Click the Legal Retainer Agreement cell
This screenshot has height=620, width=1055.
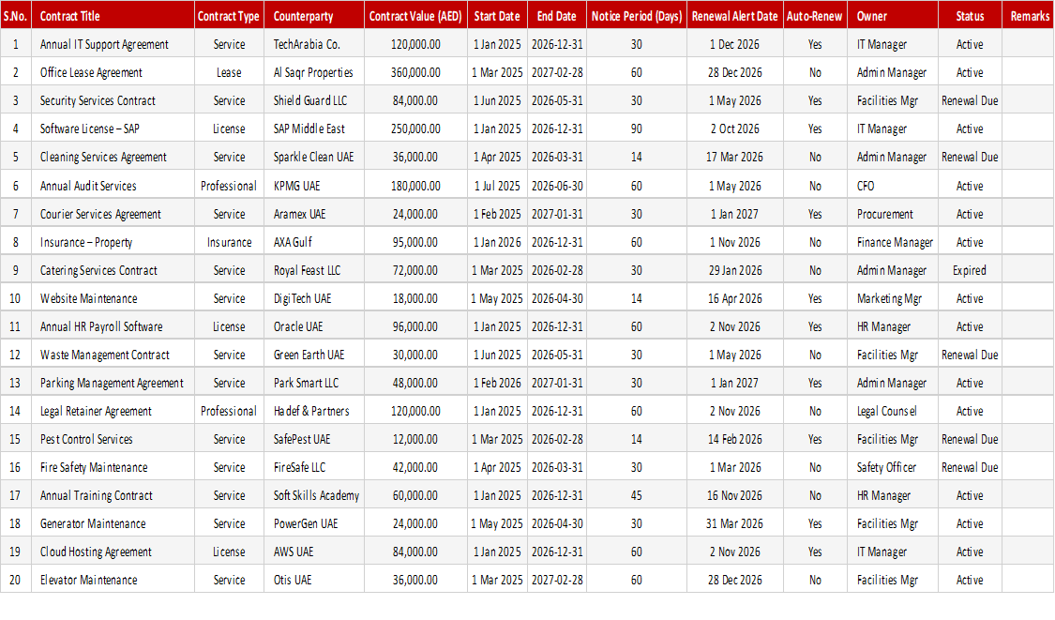pyautogui.click(x=113, y=412)
